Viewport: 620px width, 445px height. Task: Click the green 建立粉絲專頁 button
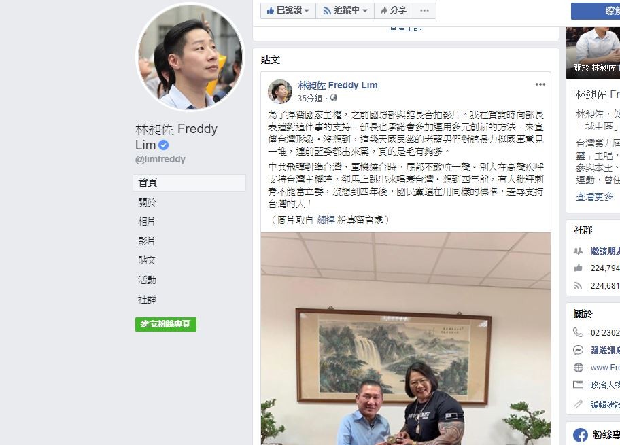tap(166, 324)
